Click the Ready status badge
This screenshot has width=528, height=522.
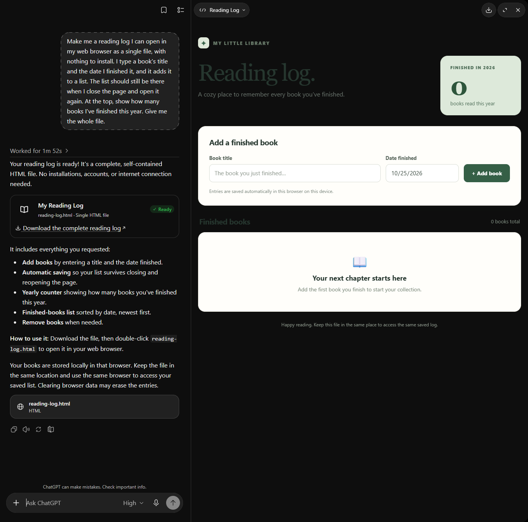coord(162,209)
